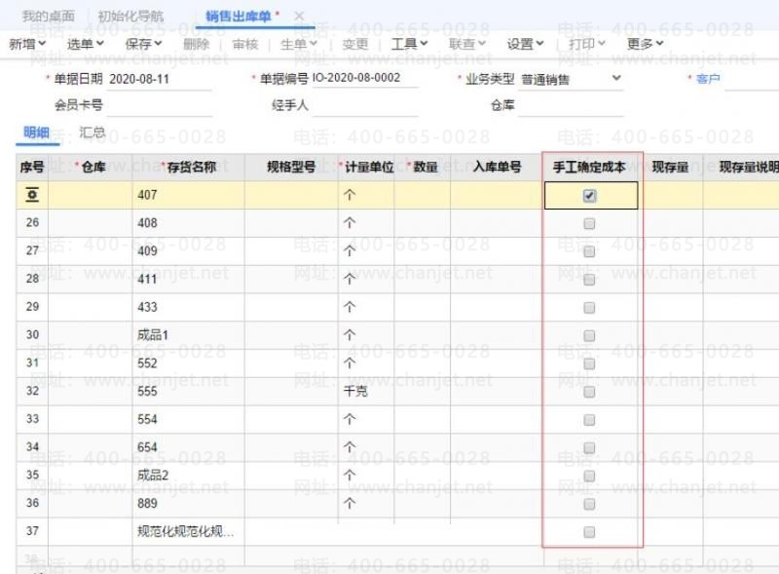Click the 序号 column header
The width and height of the screenshot is (779, 574).
pos(32,167)
